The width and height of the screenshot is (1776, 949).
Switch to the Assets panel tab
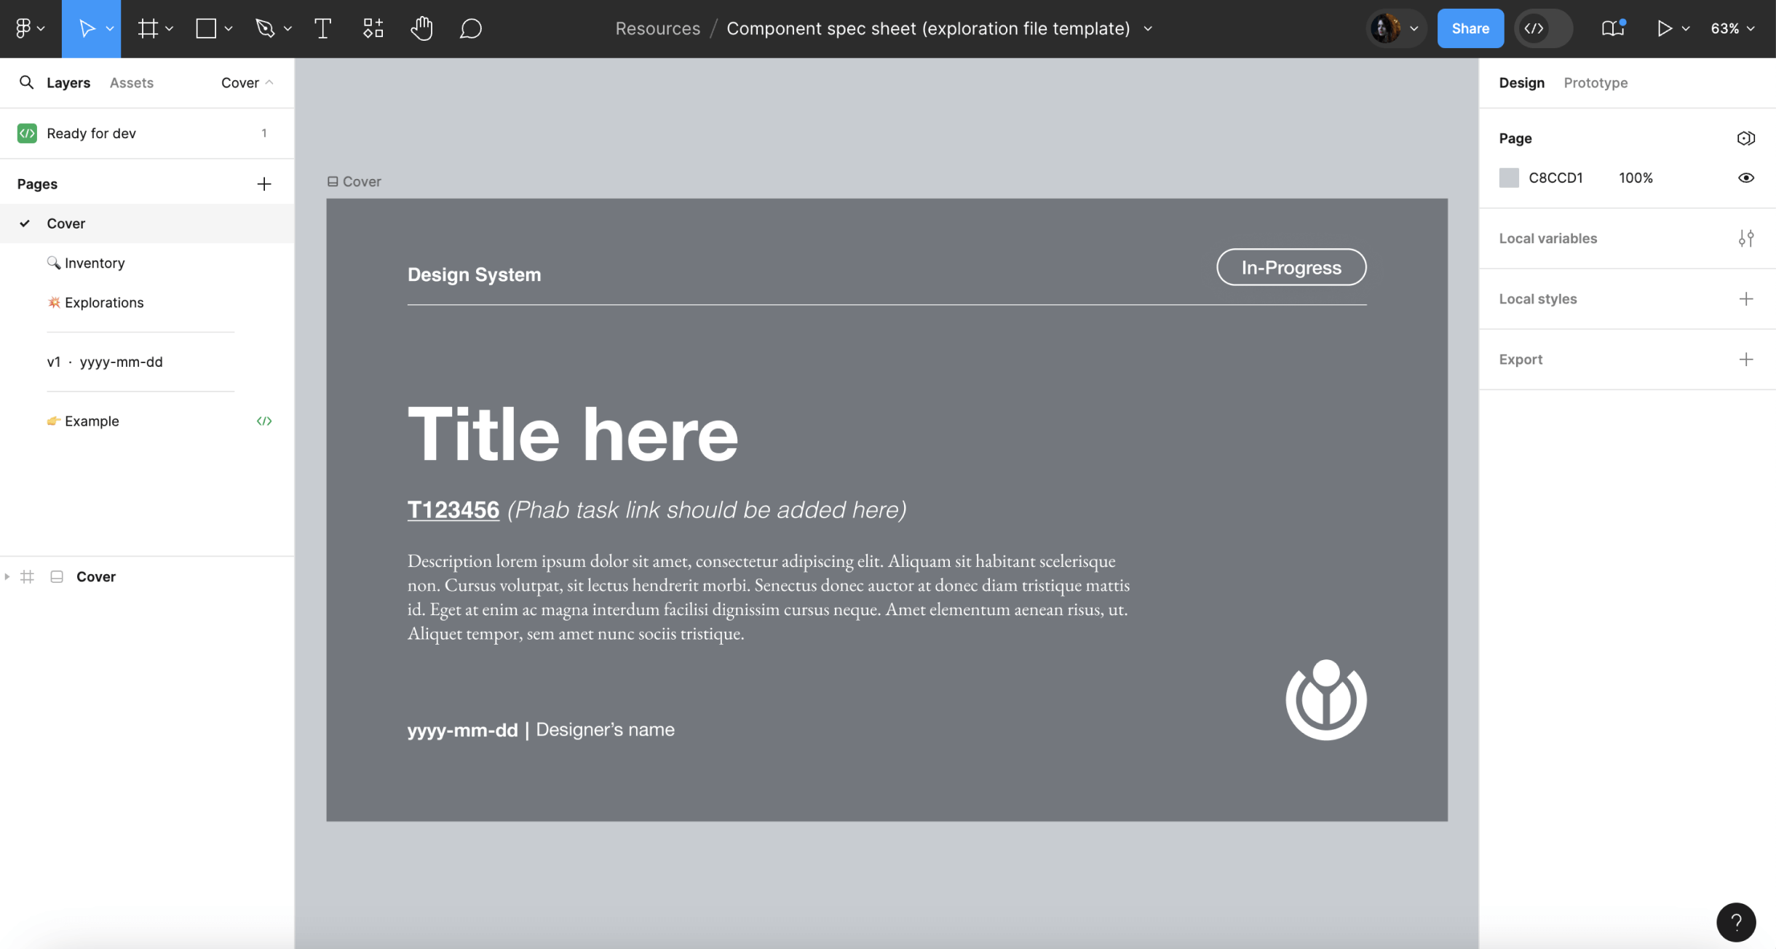pyautogui.click(x=132, y=82)
